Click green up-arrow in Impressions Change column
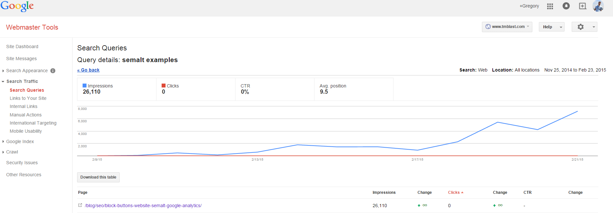The height and width of the screenshot is (213, 613). click(x=419, y=206)
